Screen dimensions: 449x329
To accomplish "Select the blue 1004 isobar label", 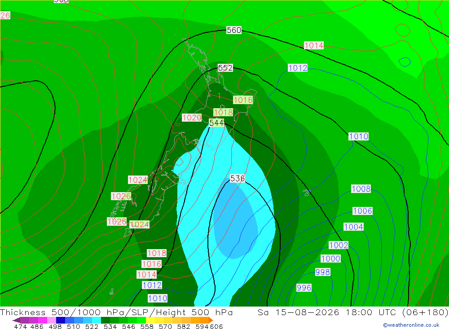I will [354, 227].
